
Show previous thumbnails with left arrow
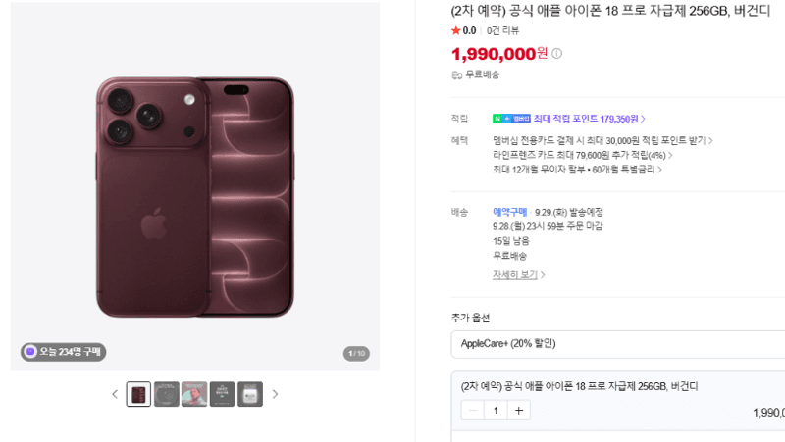(115, 394)
